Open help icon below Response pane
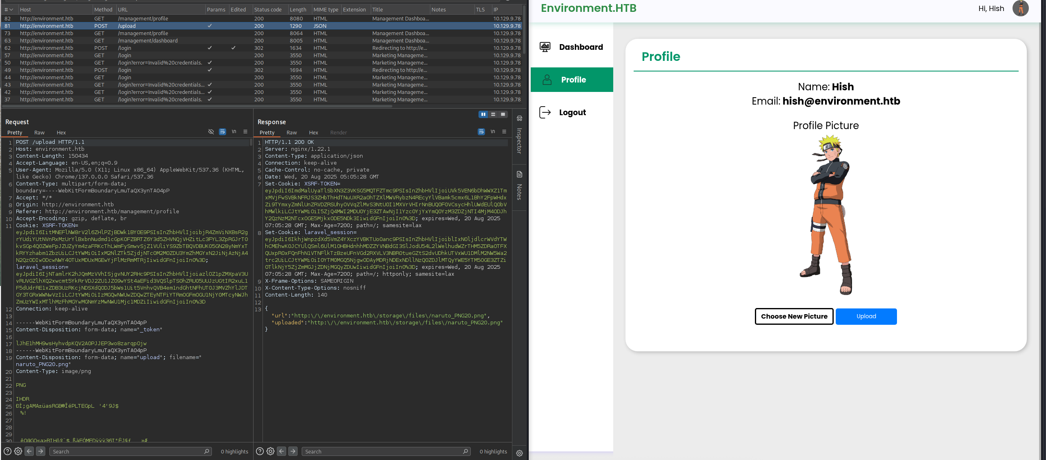This screenshot has height=460, width=1046. (260, 451)
